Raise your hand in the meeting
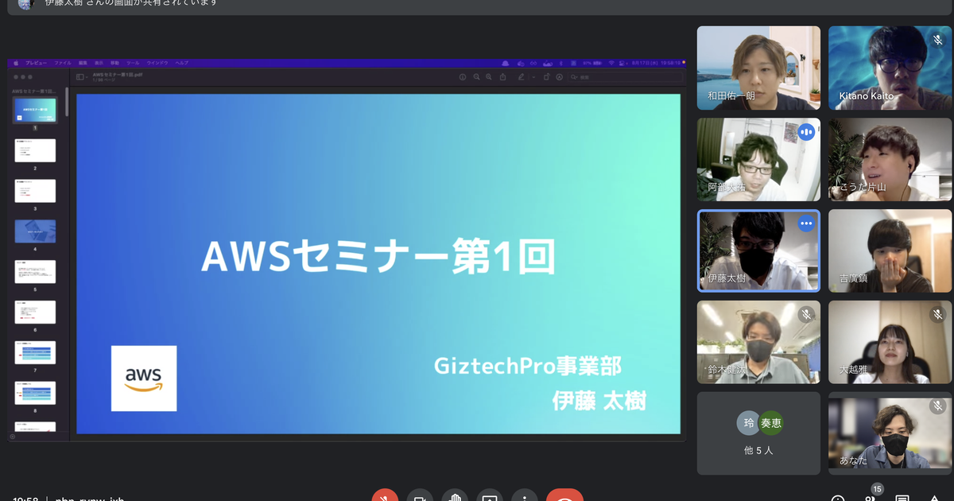The image size is (954, 501). coord(455,496)
